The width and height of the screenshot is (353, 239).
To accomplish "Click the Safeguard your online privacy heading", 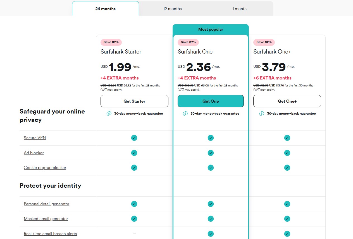I will [x=52, y=116].
